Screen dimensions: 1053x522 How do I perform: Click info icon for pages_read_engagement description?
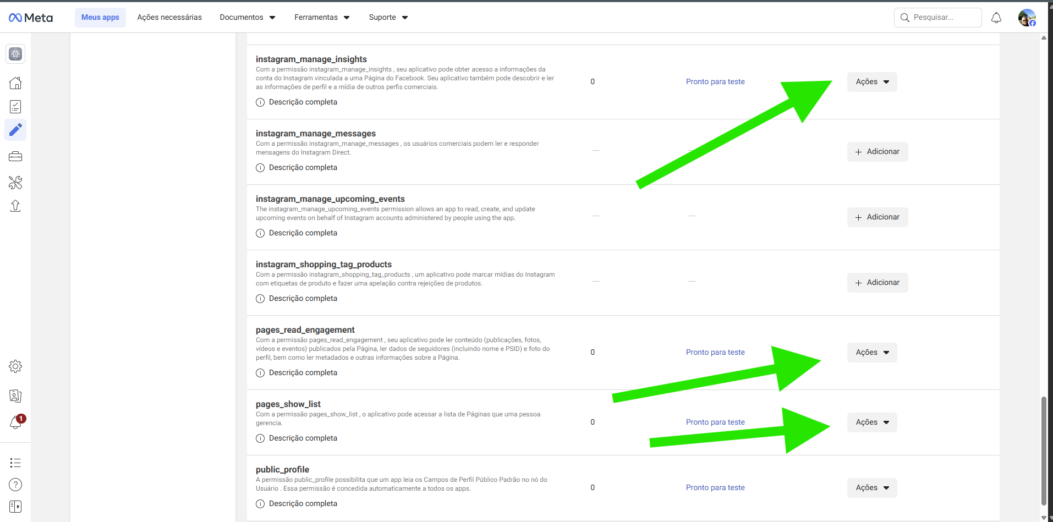[x=260, y=373]
